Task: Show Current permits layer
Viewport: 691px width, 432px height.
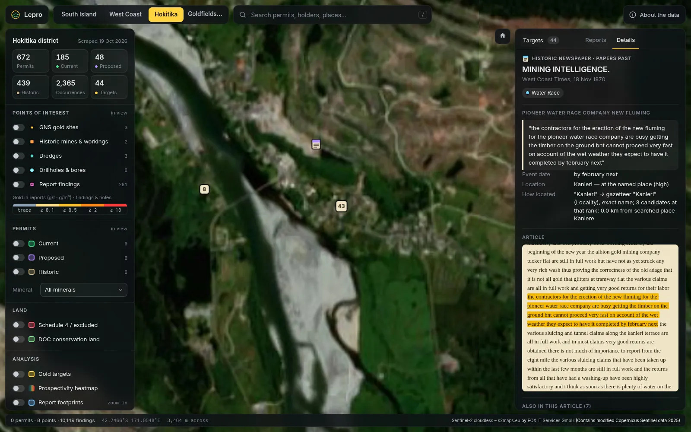Action: (19, 244)
